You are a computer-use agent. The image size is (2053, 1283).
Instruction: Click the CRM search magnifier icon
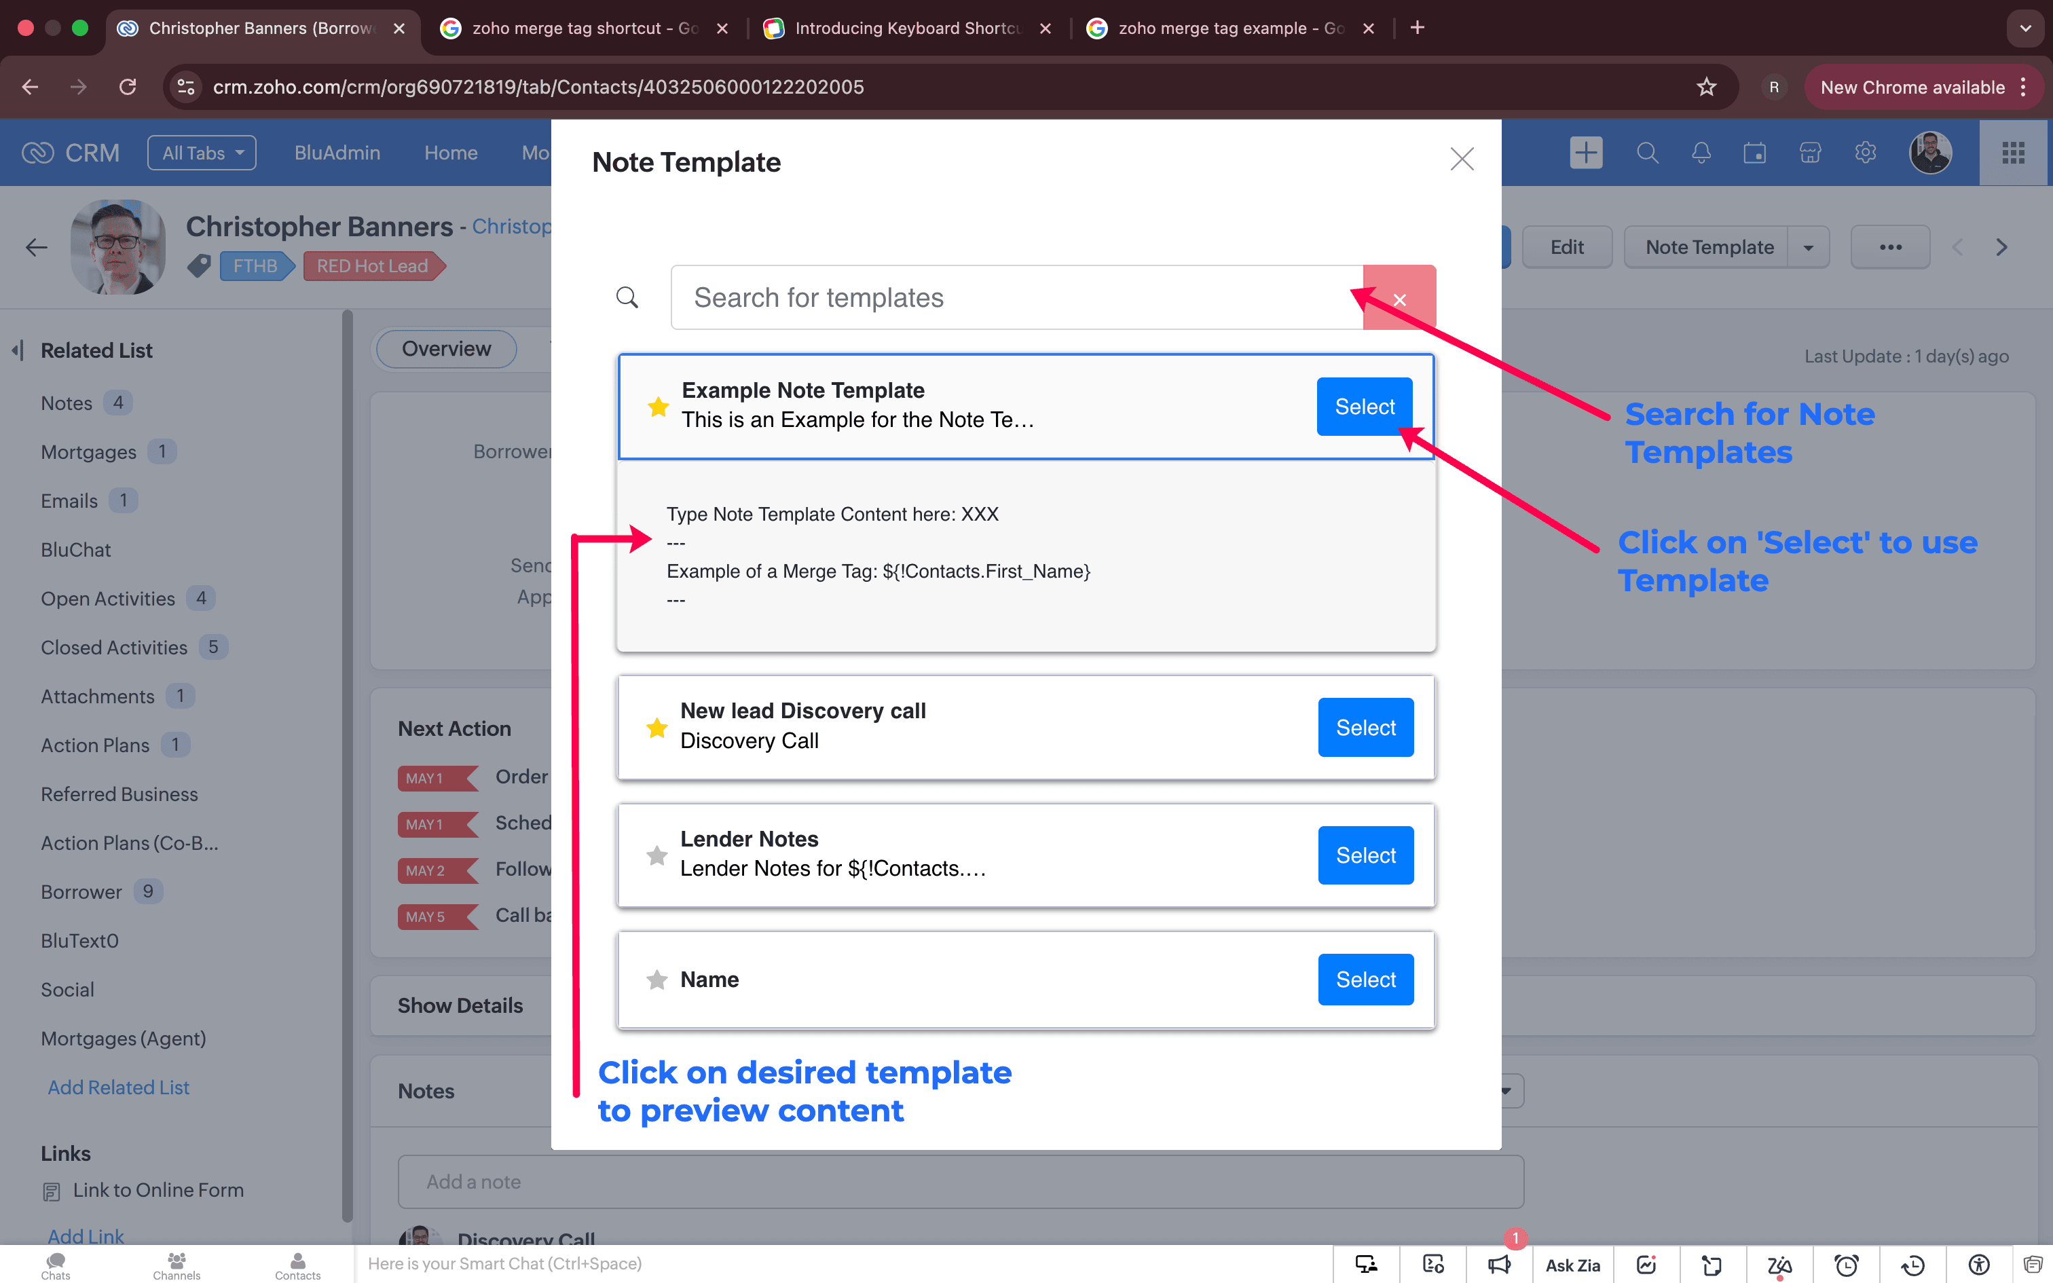tap(1646, 153)
